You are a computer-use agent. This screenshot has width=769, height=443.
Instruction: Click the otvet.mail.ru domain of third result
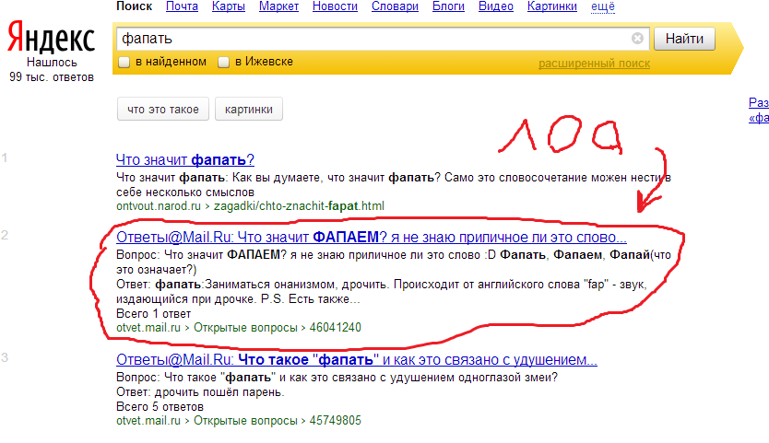[148, 421]
